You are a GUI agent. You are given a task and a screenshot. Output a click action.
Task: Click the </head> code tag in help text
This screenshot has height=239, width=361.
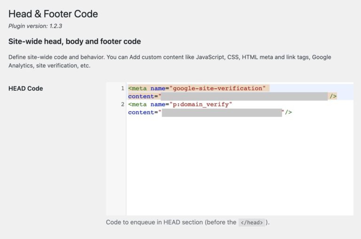coord(251,223)
